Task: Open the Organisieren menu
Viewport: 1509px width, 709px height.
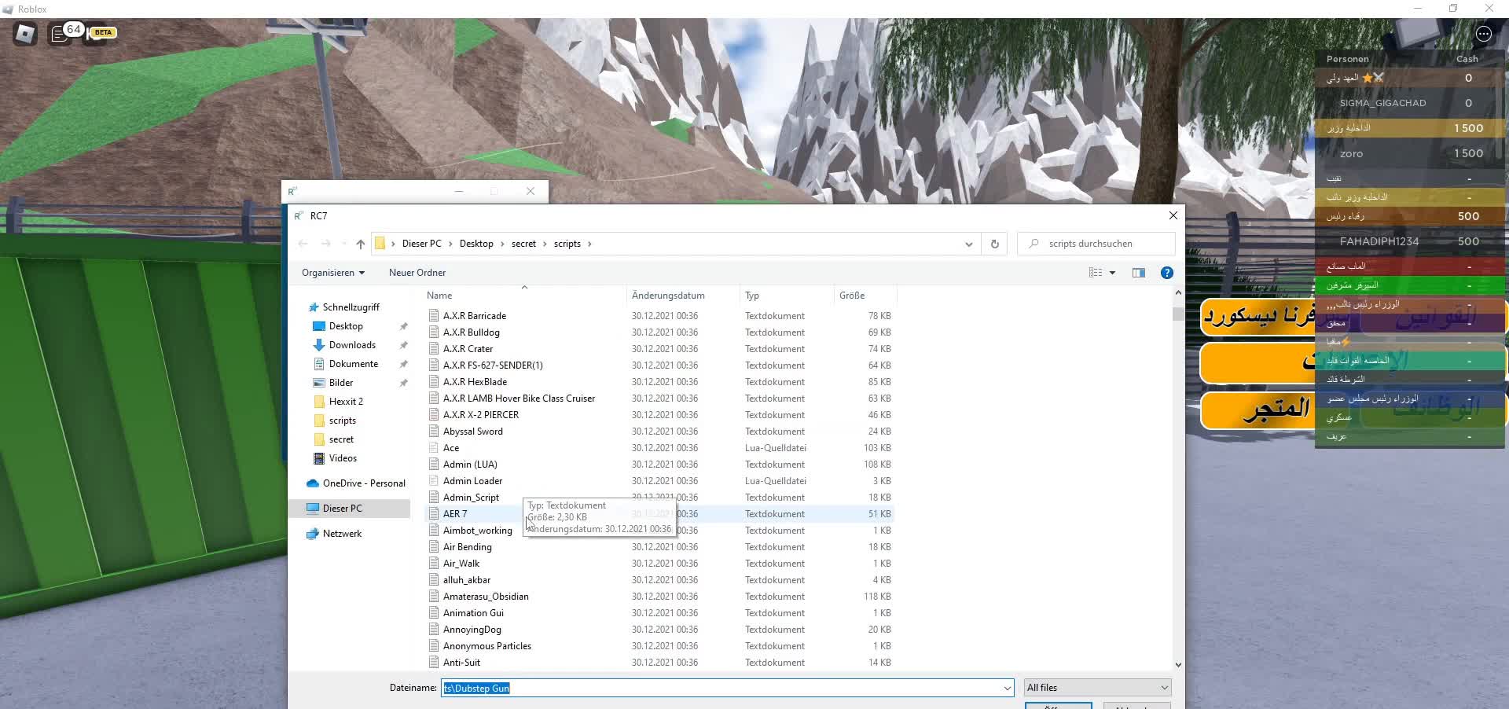Action: [x=333, y=273]
